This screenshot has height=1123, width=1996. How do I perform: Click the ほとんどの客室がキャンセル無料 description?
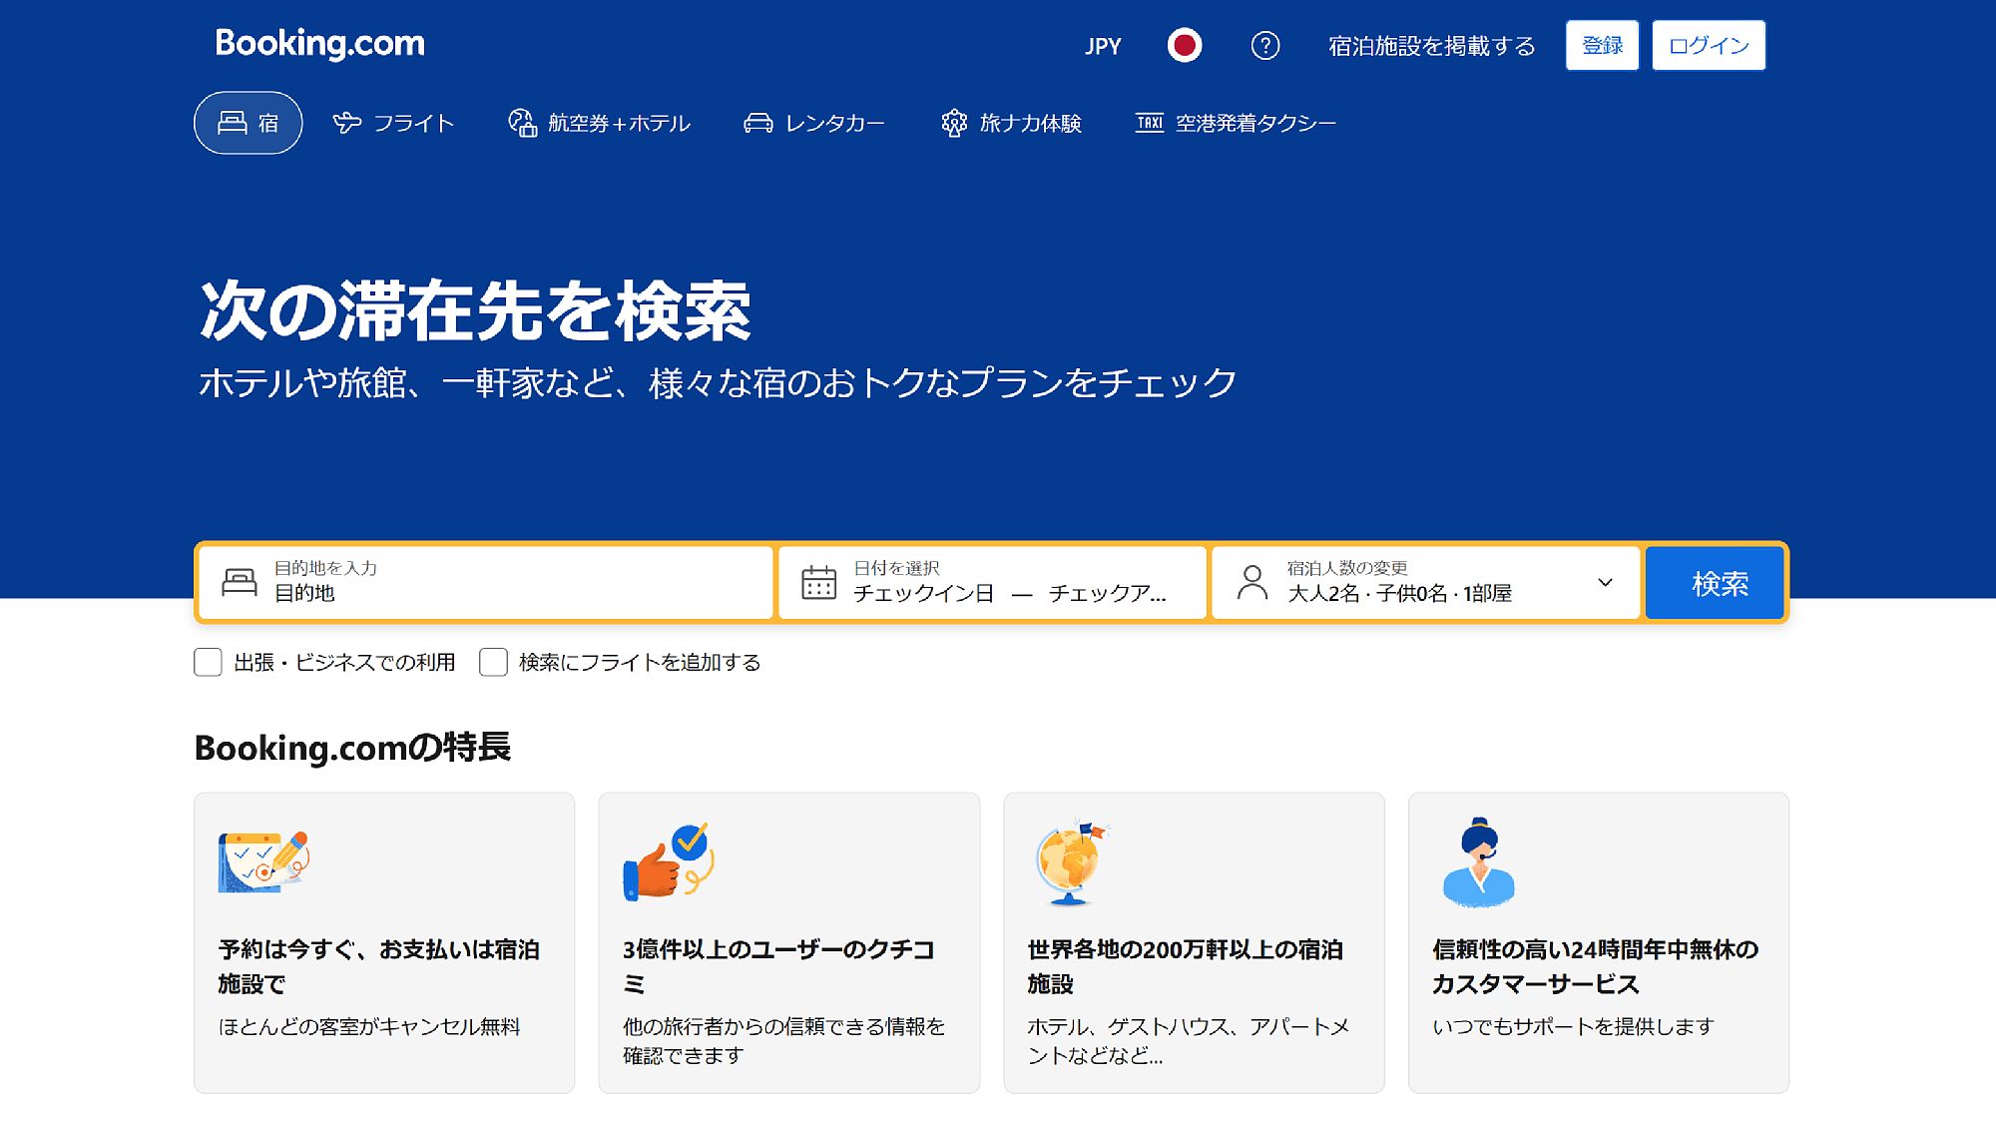(x=369, y=1026)
